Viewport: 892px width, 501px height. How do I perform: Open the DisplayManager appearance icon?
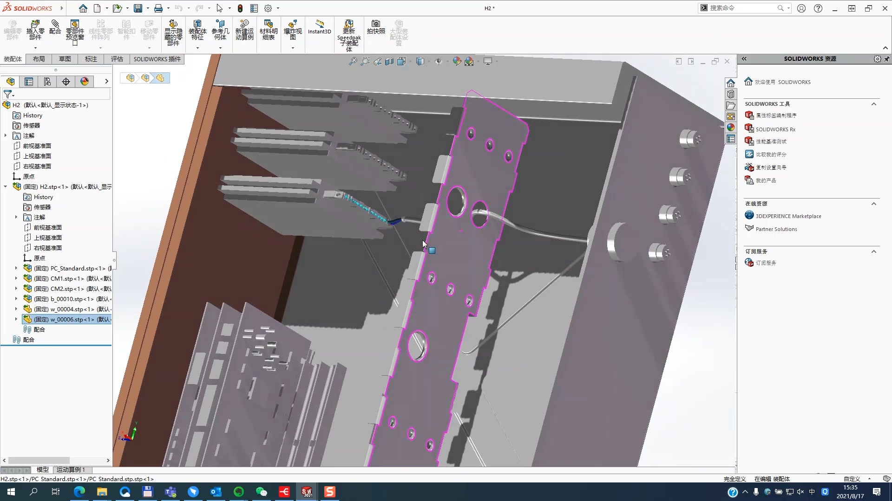coord(85,82)
